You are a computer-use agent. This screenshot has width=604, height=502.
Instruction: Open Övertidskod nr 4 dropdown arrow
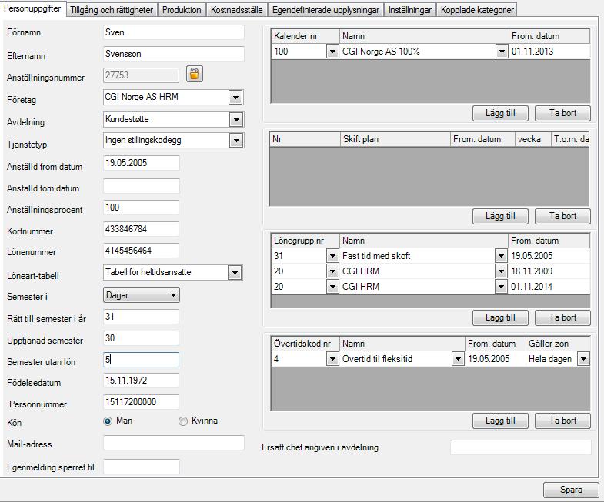pyautogui.click(x=332, y=359)
